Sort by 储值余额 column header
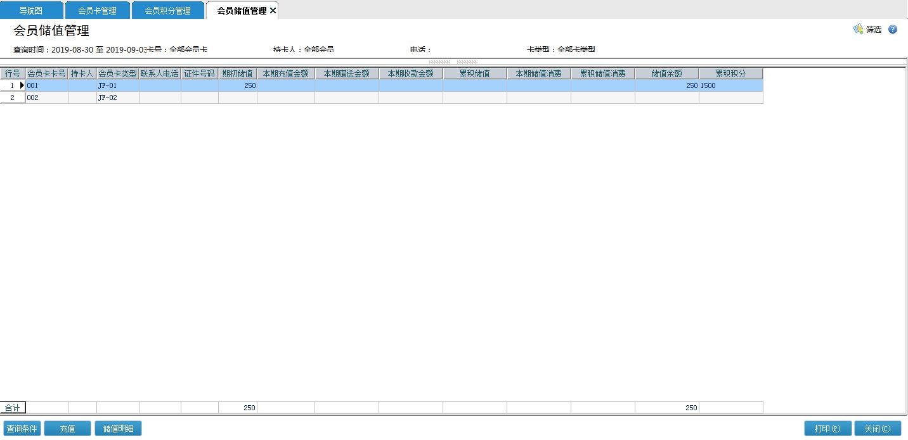The height and width of the screenshot is (440, 908). (666, 73)
